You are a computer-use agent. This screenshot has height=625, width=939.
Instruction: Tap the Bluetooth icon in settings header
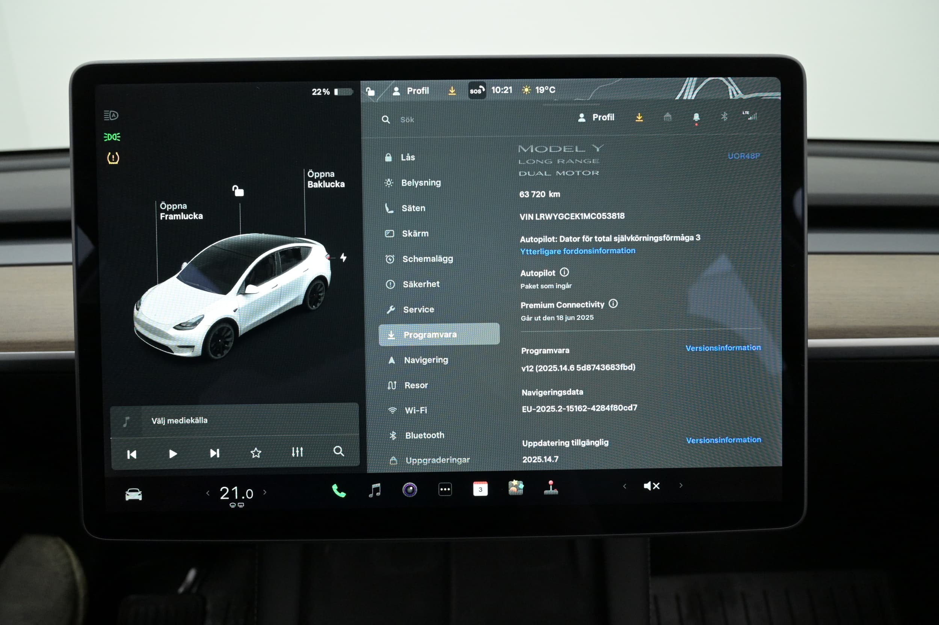[x=724, y=117]
